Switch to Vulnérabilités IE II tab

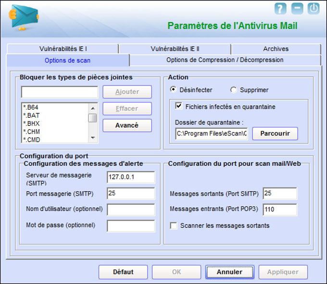point(175,49)
